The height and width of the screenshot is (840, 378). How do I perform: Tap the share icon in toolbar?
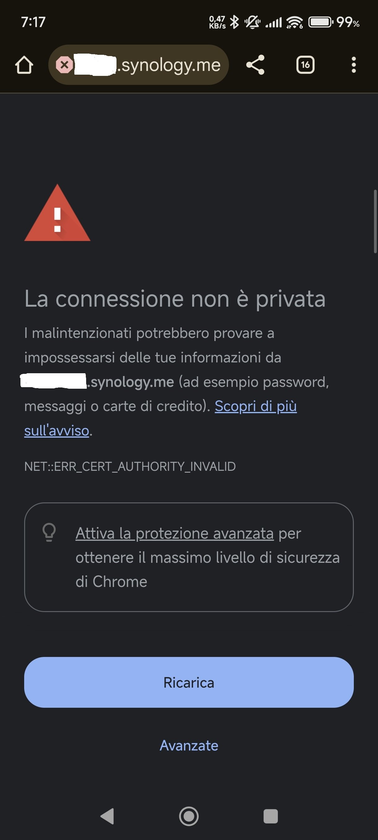[255, 65]
